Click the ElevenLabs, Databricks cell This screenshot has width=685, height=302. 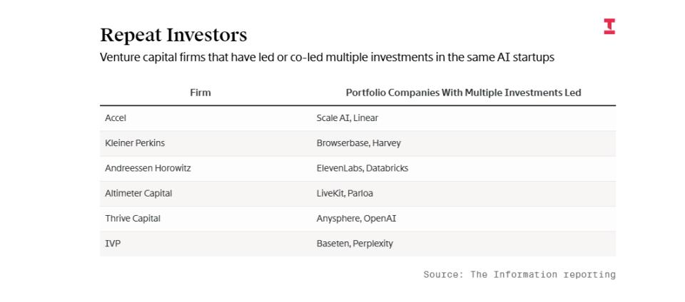tap(362, 168)
